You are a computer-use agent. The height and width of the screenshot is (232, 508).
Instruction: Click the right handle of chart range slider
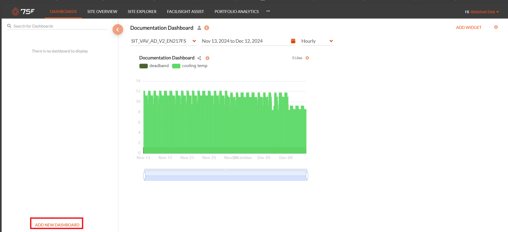tap(307, 176)
